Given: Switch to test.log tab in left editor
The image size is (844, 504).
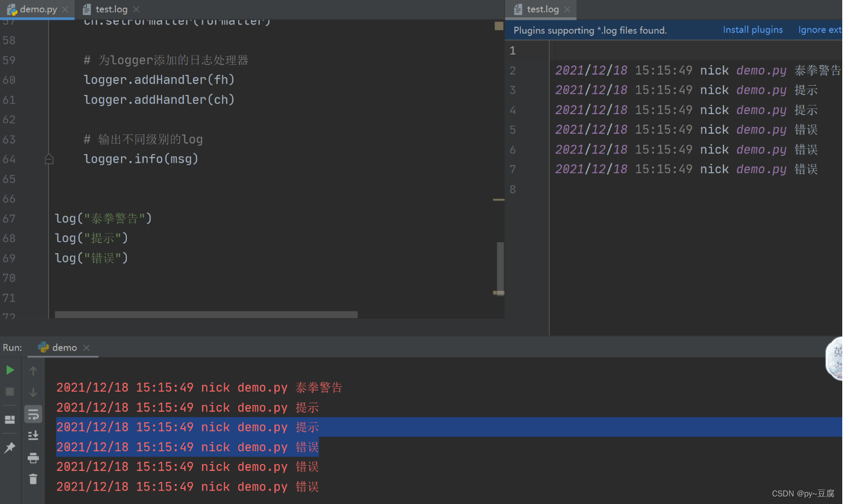Looking at the screenshot, I should 111,9.
